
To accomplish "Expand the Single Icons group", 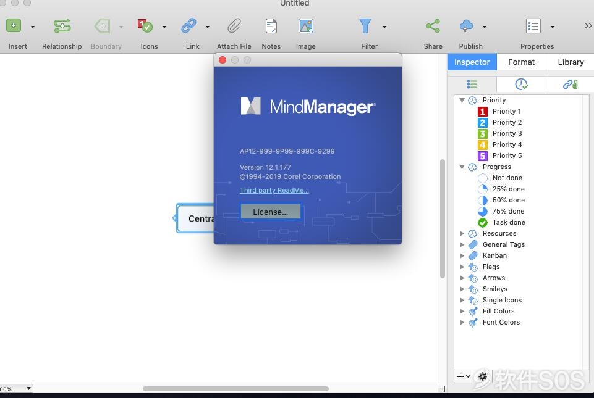I will (x=462, y=300).
